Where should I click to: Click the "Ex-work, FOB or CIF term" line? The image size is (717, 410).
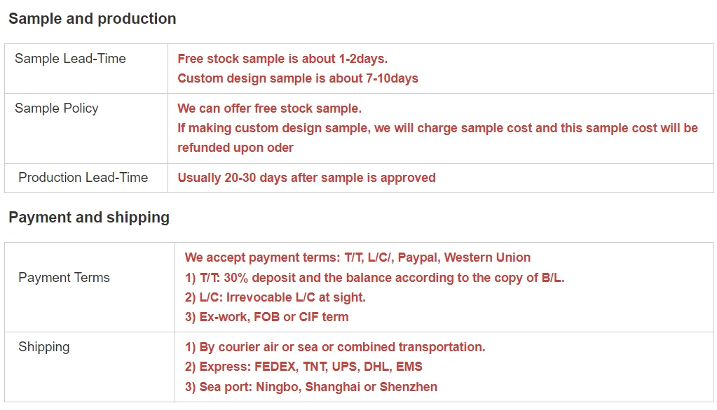point(266,317)
